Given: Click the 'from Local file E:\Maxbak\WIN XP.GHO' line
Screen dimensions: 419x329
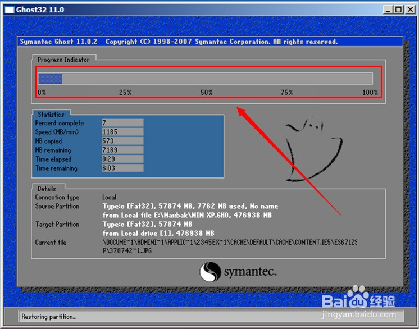Looking at the screenshot, I should pos(187,215).
